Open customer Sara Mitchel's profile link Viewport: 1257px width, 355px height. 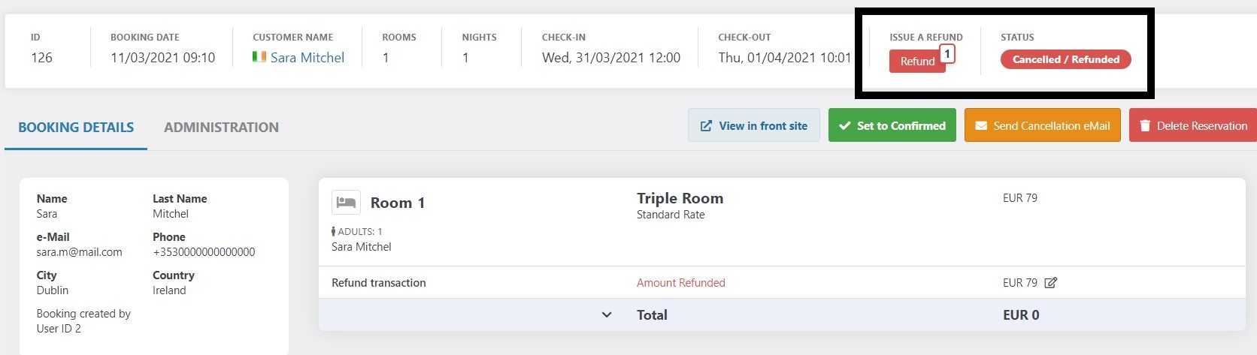click(x=307, y=58)
